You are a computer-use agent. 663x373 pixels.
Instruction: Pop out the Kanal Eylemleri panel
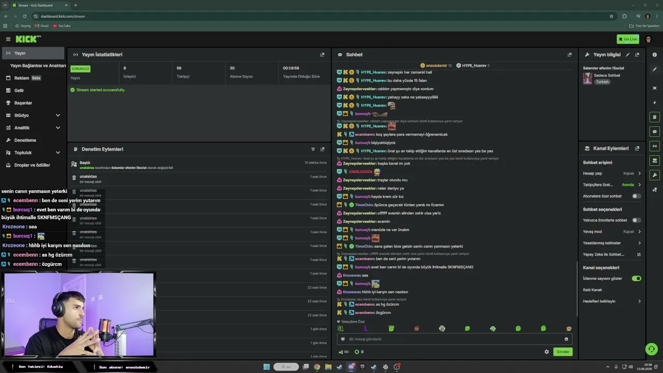pos(637,148)
